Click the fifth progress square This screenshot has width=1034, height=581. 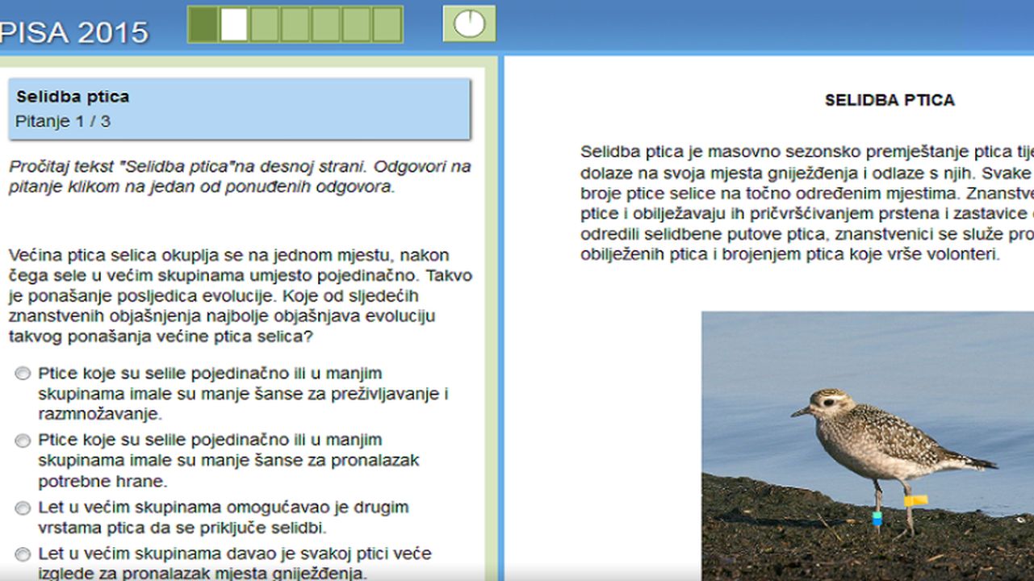[326, 24]
